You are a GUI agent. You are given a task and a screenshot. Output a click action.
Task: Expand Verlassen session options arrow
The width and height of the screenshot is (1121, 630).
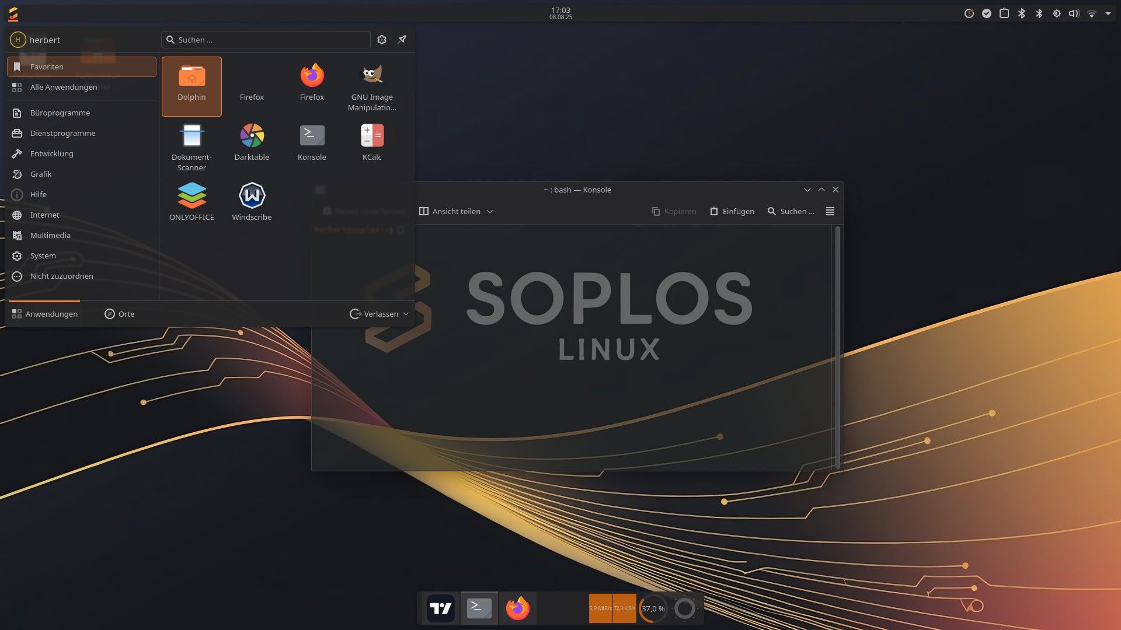coord(406,314)
